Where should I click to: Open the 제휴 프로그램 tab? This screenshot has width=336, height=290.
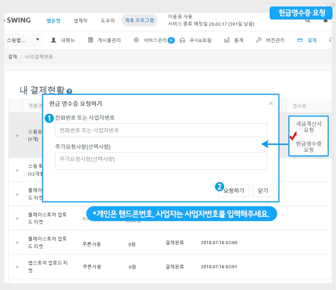click(139, 21)
